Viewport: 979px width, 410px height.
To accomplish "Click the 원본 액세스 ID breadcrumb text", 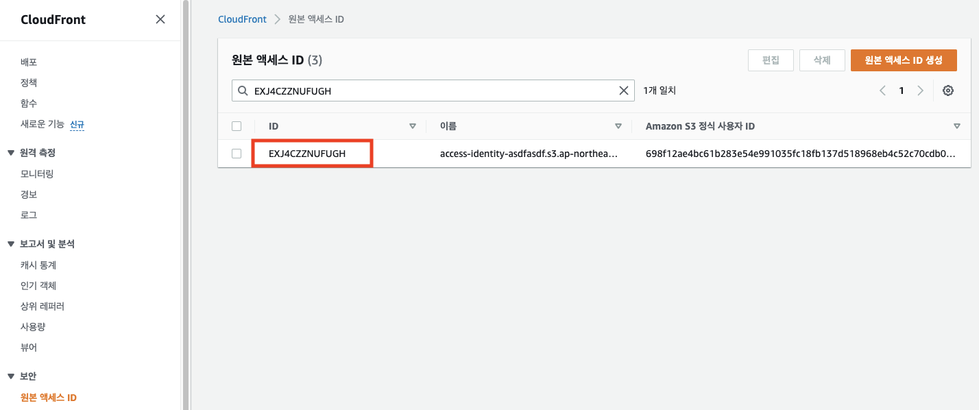I will (316, 19).
